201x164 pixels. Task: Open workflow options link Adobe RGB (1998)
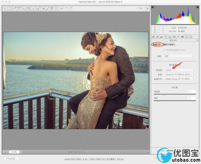pos(94,159)
